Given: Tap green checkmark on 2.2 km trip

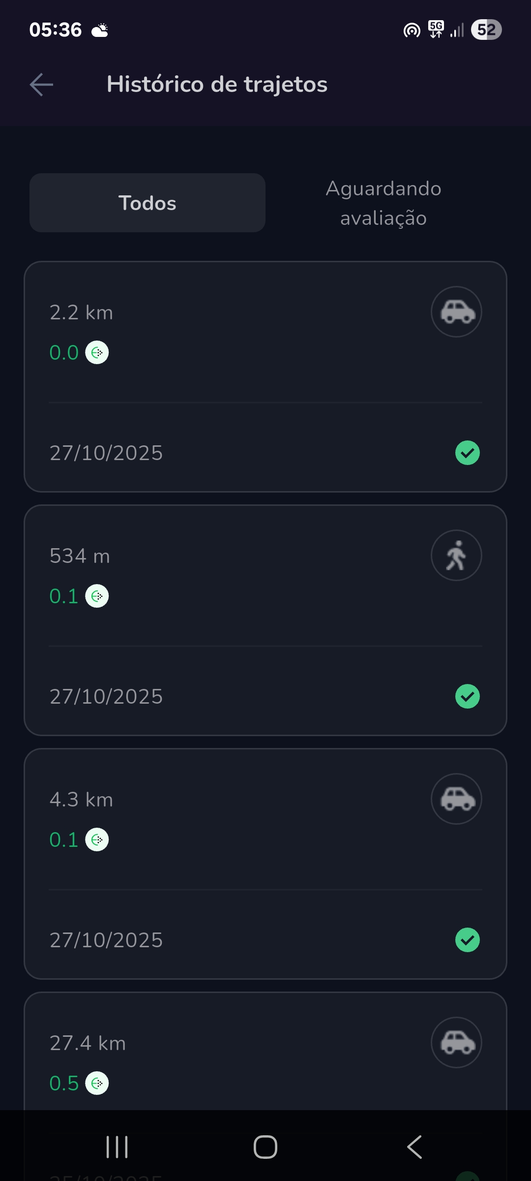Looking at the screenshot, I should [467, 453].
